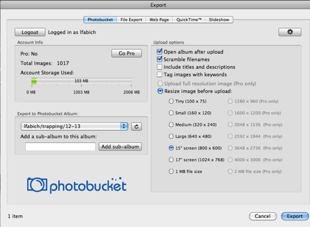Select the QuickTime tab
This screenshot has height=227, width=310.
pos(189,20)
